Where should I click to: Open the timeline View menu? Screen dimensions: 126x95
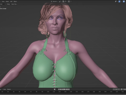click(x=4, y=89)
